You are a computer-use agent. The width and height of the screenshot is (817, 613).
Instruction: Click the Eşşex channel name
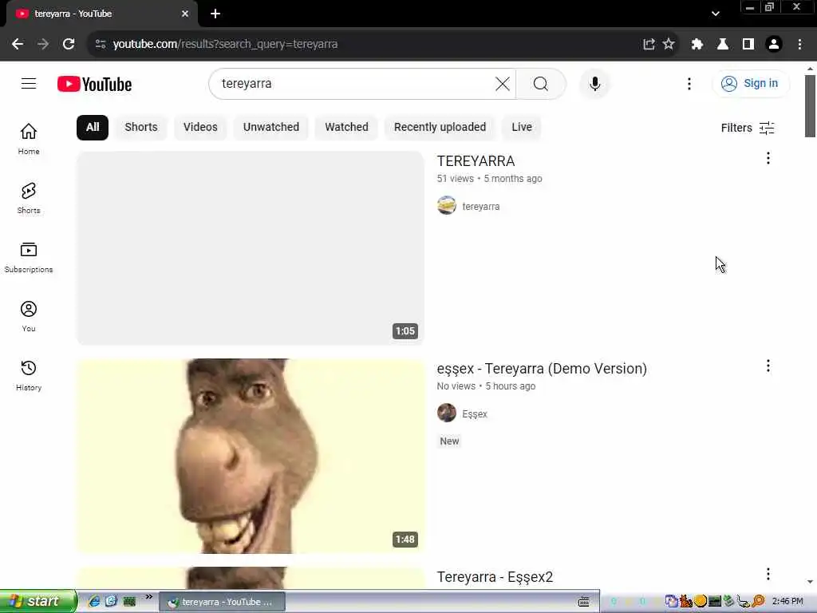coord(474,414)
